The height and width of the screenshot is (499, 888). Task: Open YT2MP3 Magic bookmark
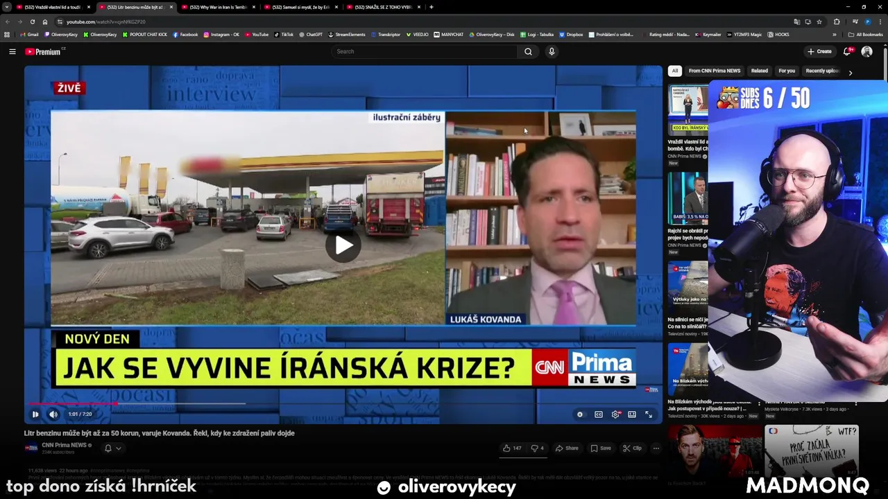[x=745, y=34]
